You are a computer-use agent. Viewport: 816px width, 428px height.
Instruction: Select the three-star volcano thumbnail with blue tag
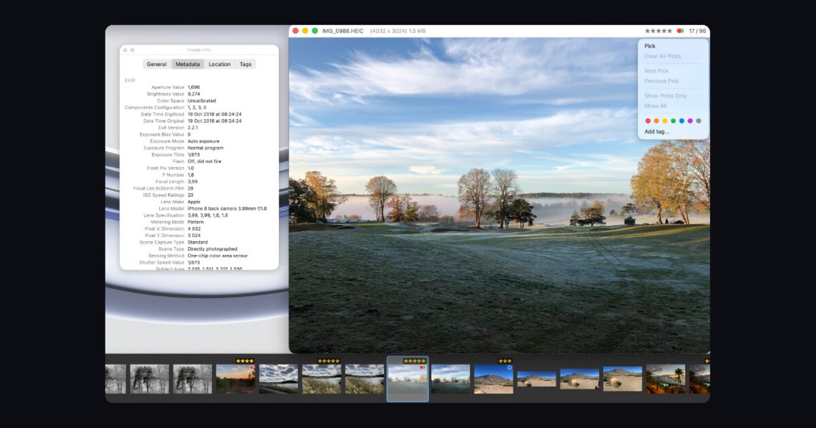tap(493, 378)
